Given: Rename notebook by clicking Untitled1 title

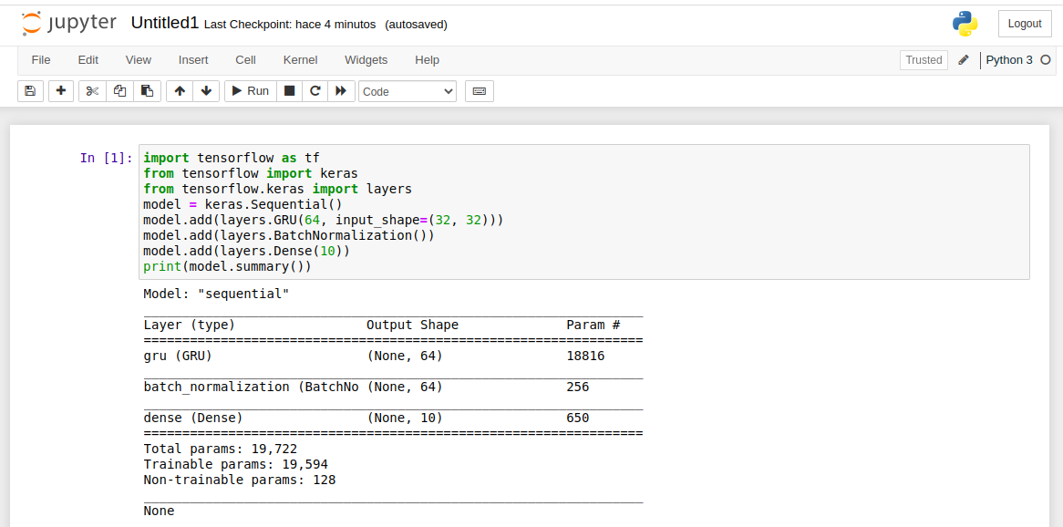Looking at the screenshot, I should pyautogui.click(x=165, y=24).
